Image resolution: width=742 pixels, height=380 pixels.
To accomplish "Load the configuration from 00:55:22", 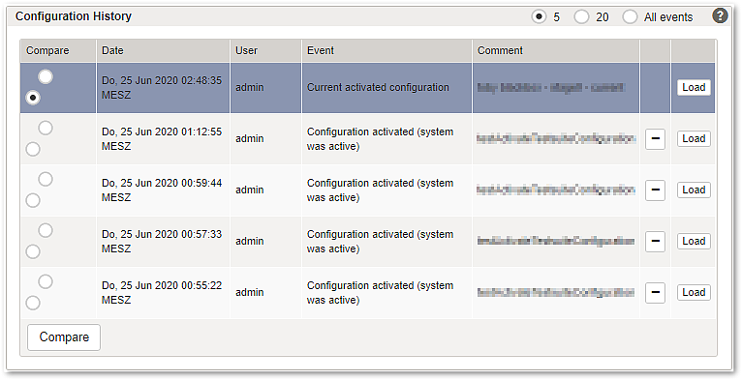I will [x=694, y=293].
